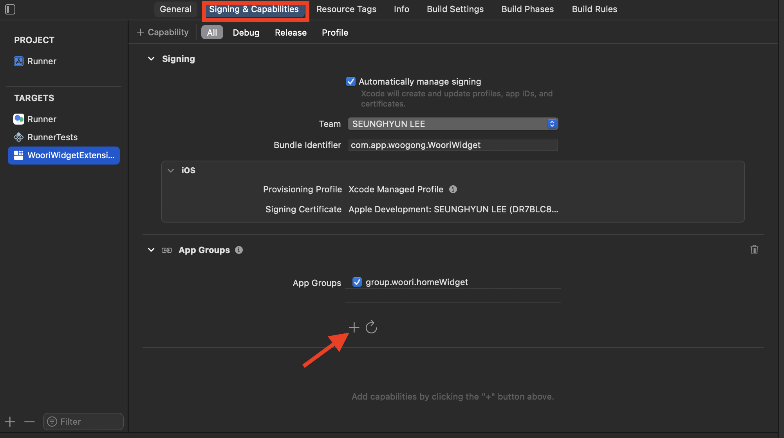
Task: Click the App Groups info icon
Action: click(x=239, y=250)
